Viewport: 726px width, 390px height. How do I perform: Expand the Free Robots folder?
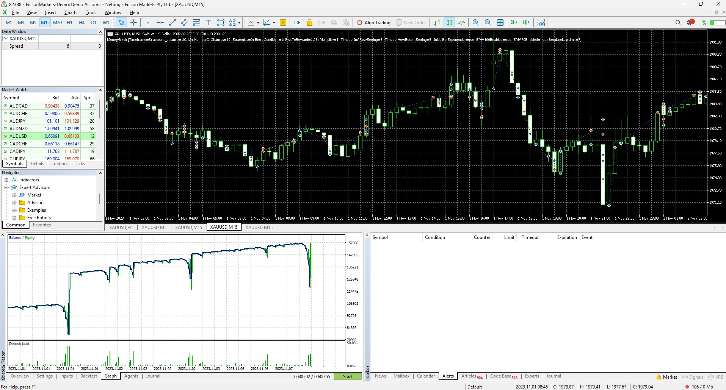tap(15, 217)
